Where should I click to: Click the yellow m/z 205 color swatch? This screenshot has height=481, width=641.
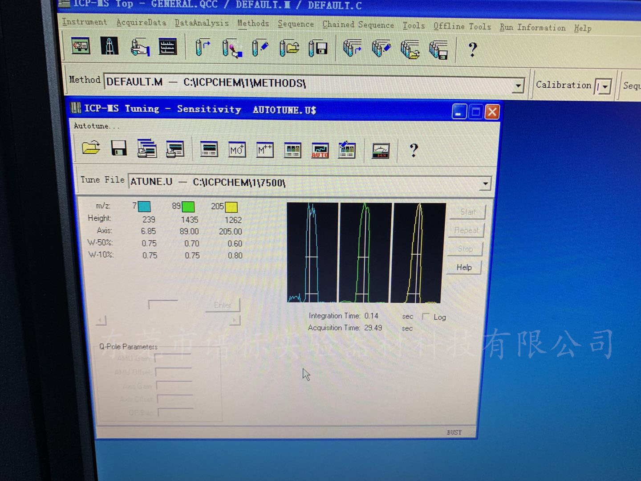click(231, 207)
